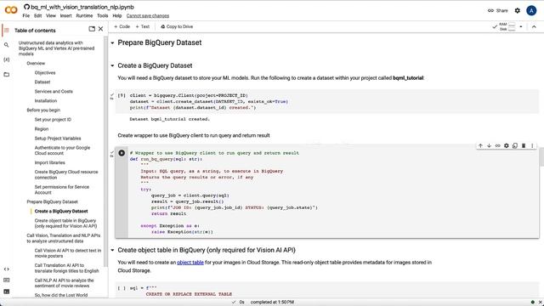
Task: Click 'Dataset bqml_tutorial created.' output text
Action: (x=170, y=119)
